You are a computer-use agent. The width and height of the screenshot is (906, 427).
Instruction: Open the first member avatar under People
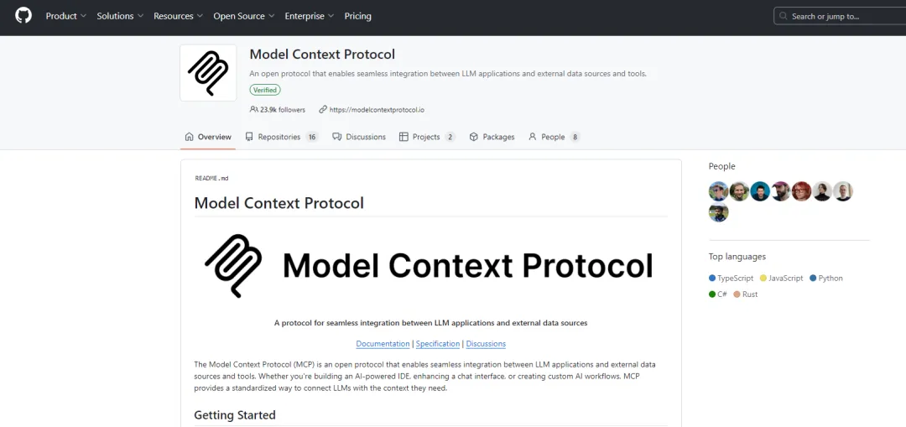pyautogui.click(x=718, y=191)
